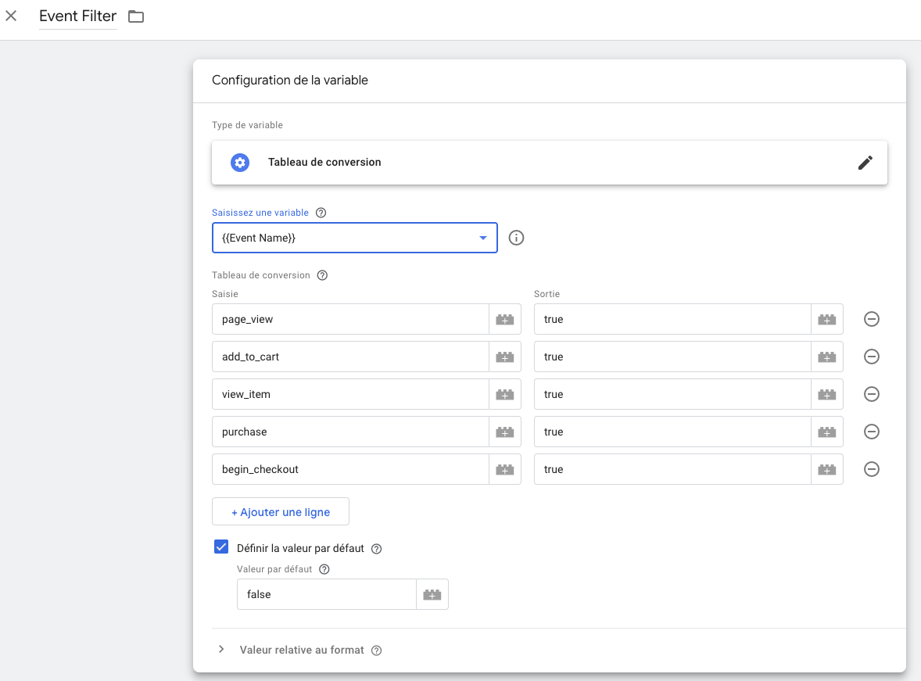Click the view_item input field
The width and height of the screenshot is (921, 681).
point(350,394)
